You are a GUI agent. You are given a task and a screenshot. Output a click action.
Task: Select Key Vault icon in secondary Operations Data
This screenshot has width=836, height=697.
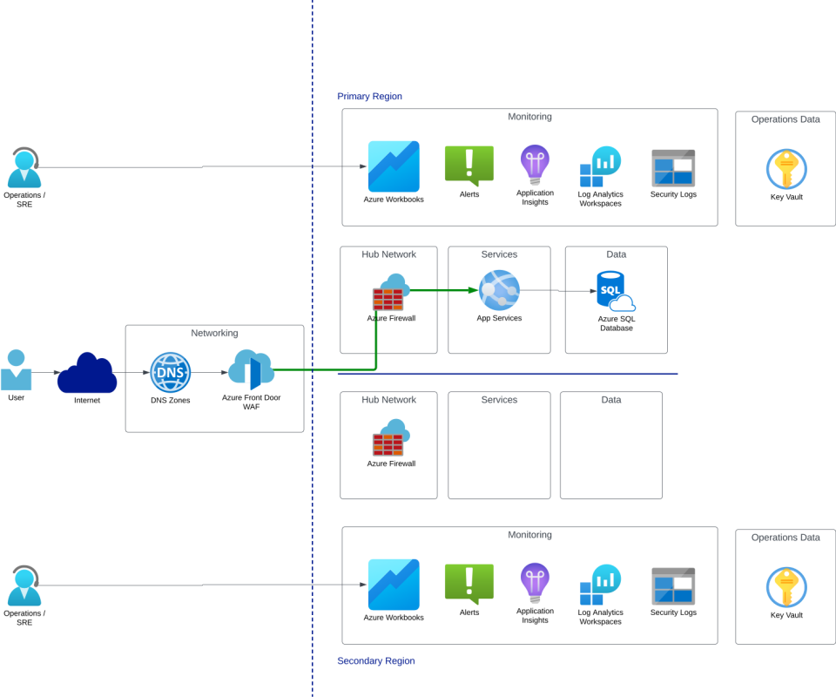[786, 587]
